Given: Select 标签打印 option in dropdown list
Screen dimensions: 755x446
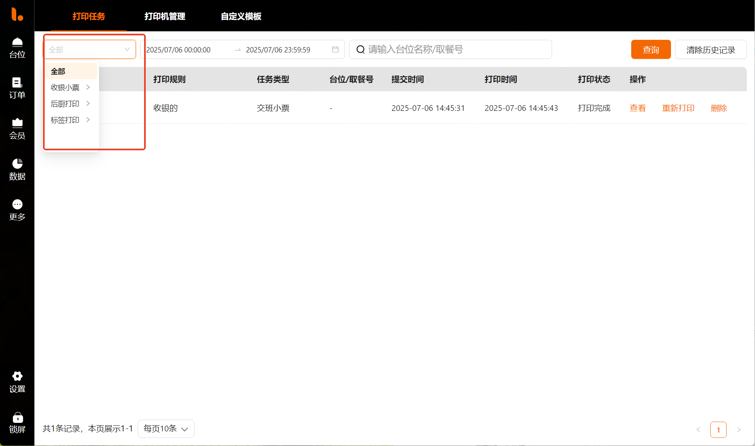Looking at the screenshot, I should [65, 120].
